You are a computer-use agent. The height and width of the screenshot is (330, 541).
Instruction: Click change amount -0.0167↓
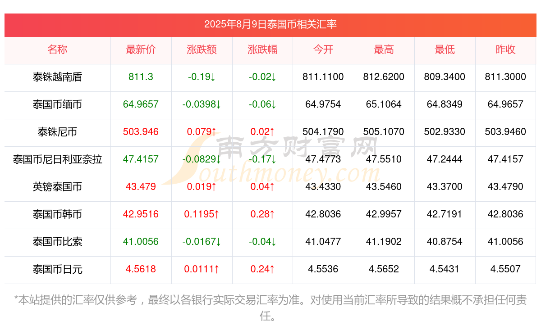[202, 242]
